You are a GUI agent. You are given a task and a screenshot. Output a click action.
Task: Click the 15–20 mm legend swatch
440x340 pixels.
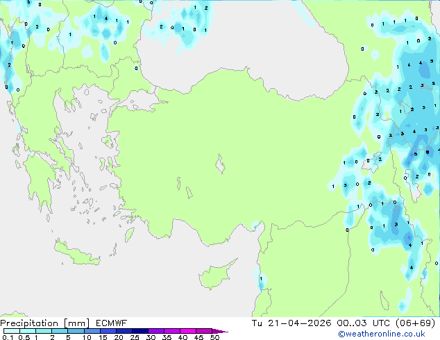(108, 331)
